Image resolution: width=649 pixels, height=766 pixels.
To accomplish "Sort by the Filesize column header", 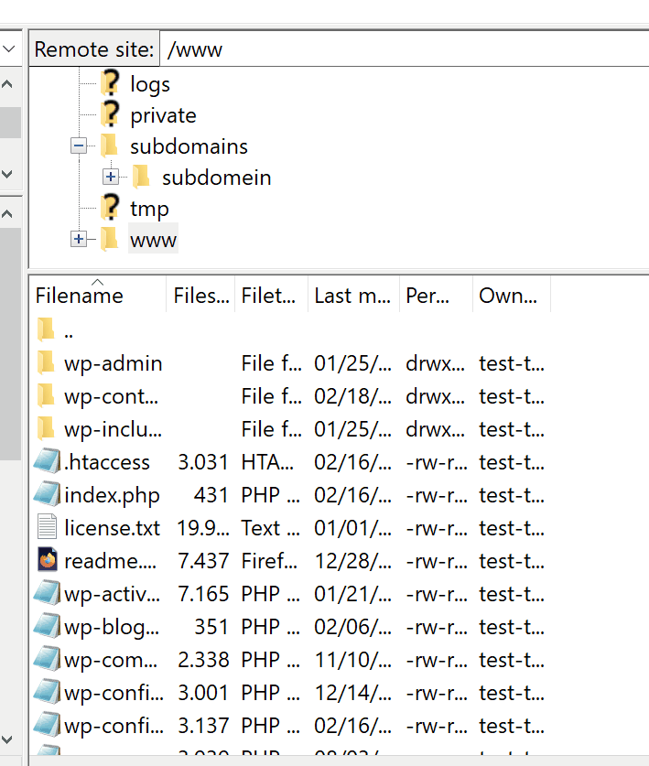I will (200, 295).
